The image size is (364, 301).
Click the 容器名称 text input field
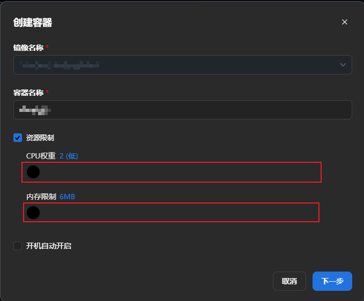(x=182, y=110)
